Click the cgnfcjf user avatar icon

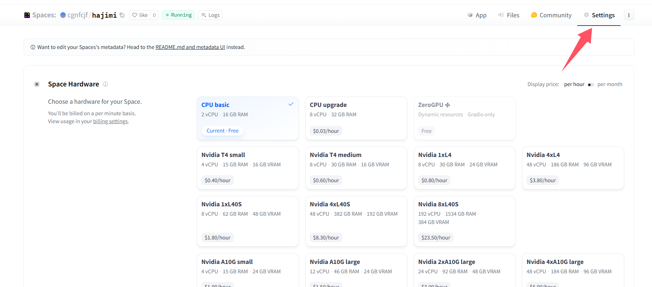click(63, 15)
